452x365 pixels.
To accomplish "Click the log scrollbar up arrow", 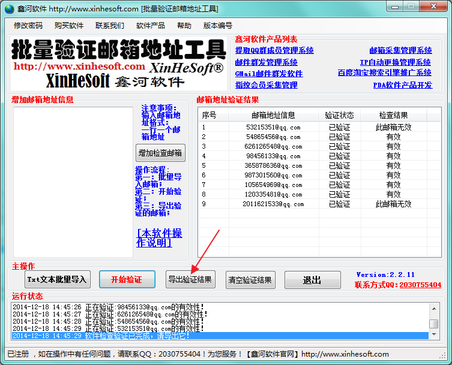I will pyautogui.click(x=434, y=308).
